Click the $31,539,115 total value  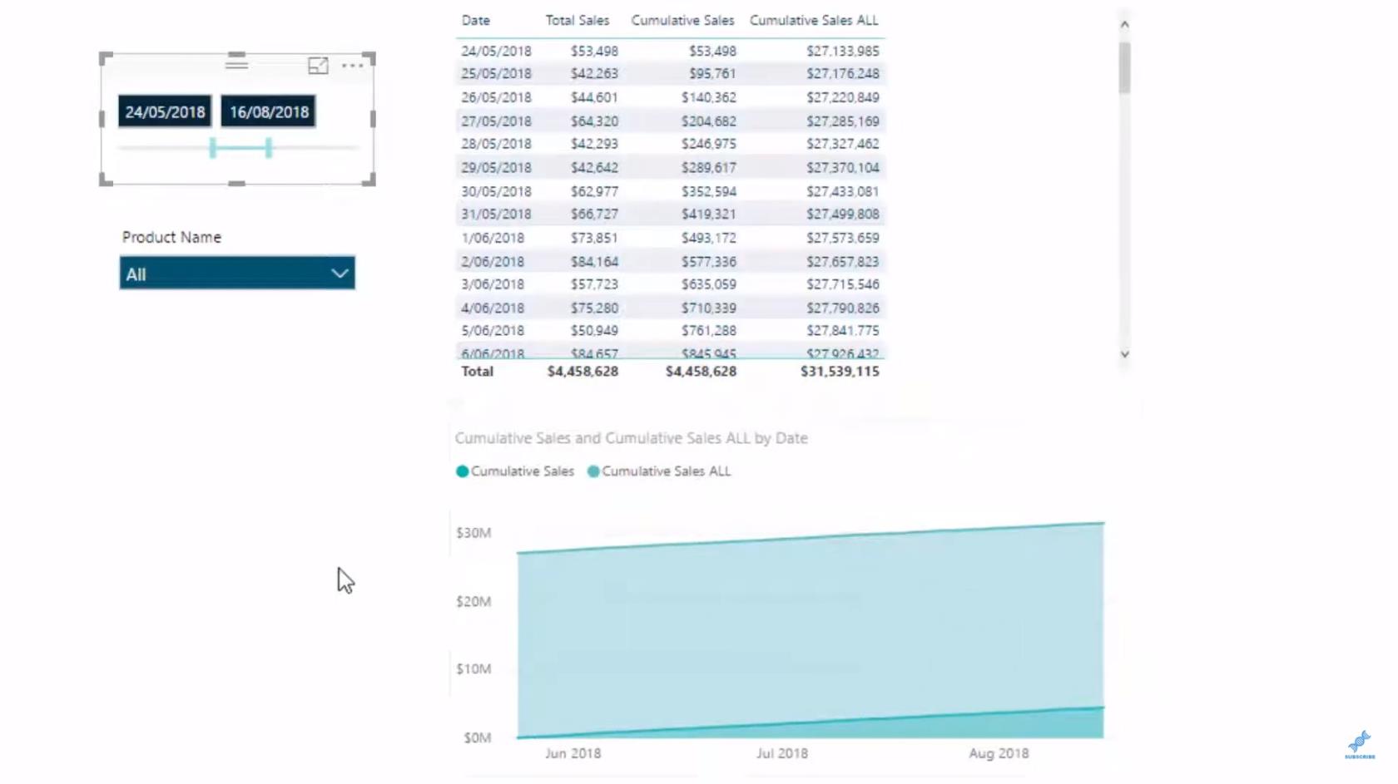(x=840, y=372)
